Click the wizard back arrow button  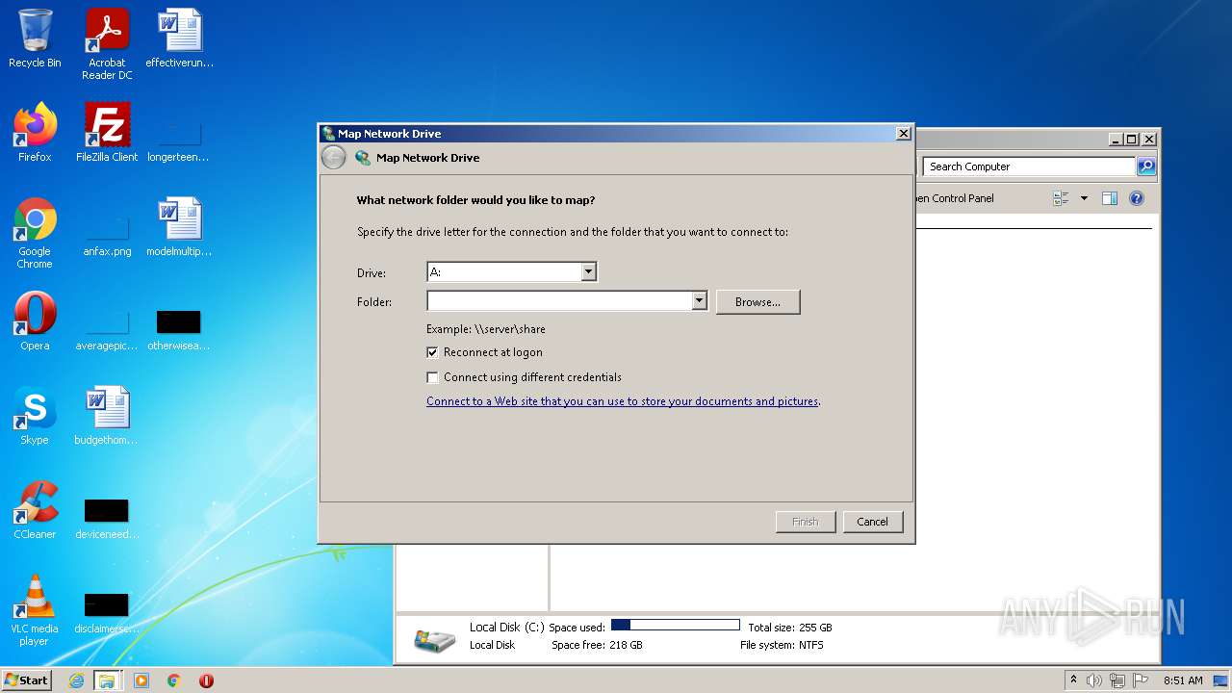coord(333,158)
